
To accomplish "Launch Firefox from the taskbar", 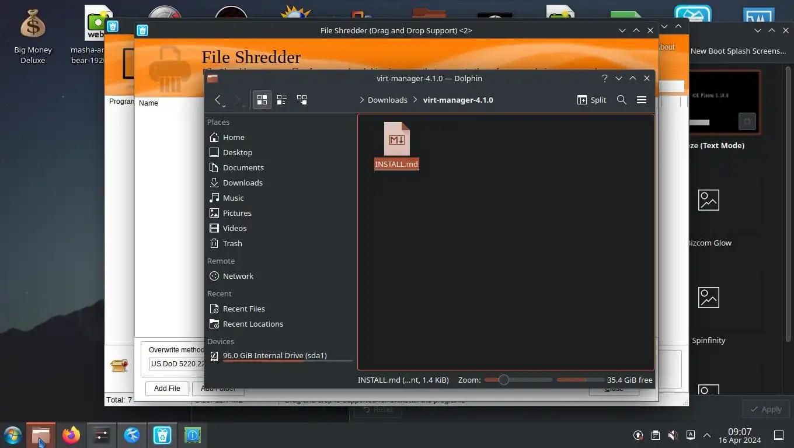I will coord(71,435).
